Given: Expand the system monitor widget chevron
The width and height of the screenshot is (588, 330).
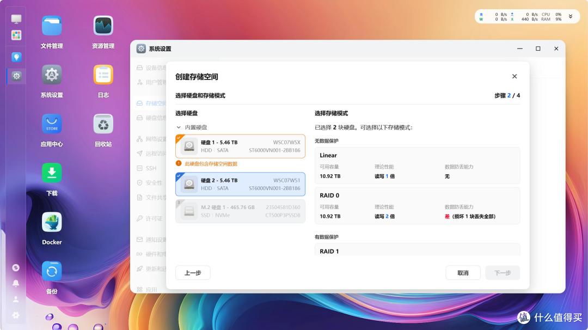Looking at the screenshot, I should click(571, 16).
